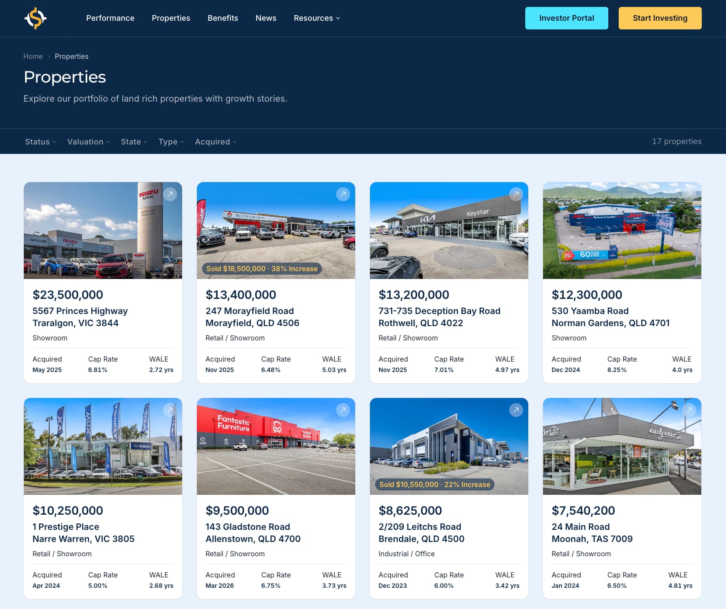Click the $12,300,000 valuation
This screenshot has width=726, height=609.
click(587, 295)
